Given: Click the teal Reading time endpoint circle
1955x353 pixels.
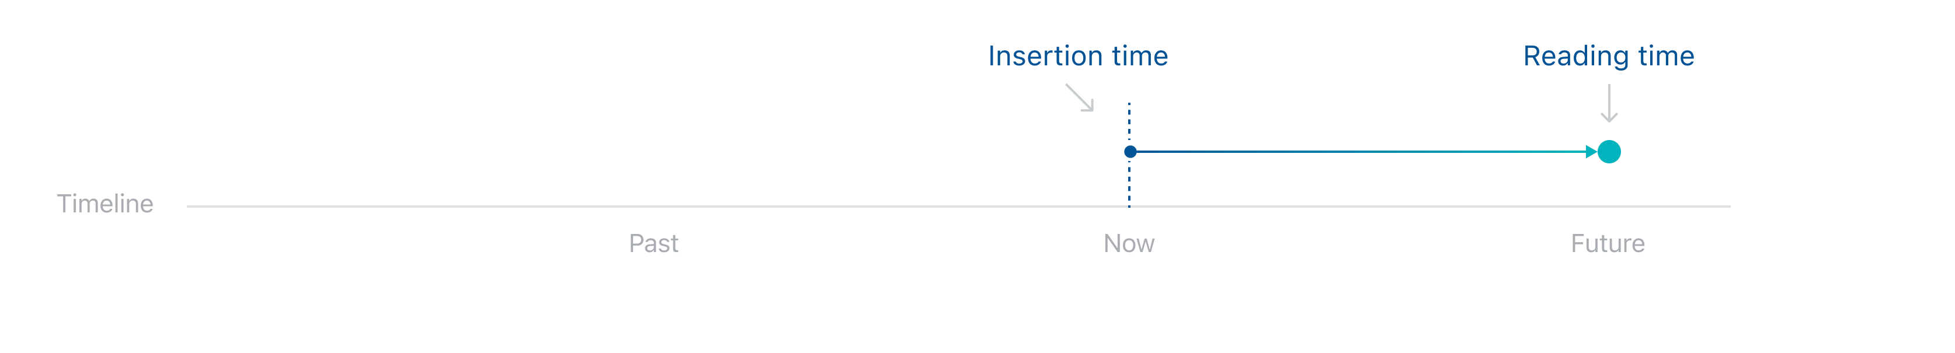Looking at the screenshot, I should pyautogui.click(x=1609, y=152).
